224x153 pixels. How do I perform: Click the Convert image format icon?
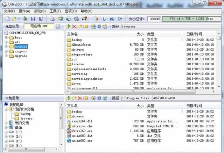(x=61, y=19)
